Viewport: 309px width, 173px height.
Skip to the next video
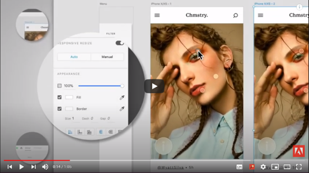(x=34, y=167)
